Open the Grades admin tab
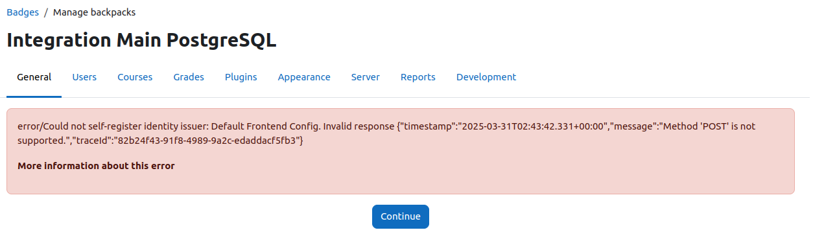Image resolution: width=824 pixels, height=241 pixels. pyautogui.click(x=189, y=77)
